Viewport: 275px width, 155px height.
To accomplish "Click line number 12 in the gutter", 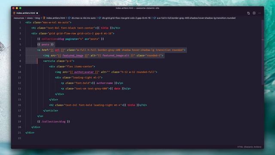I will pyautogui.click(x=19, y=83).
